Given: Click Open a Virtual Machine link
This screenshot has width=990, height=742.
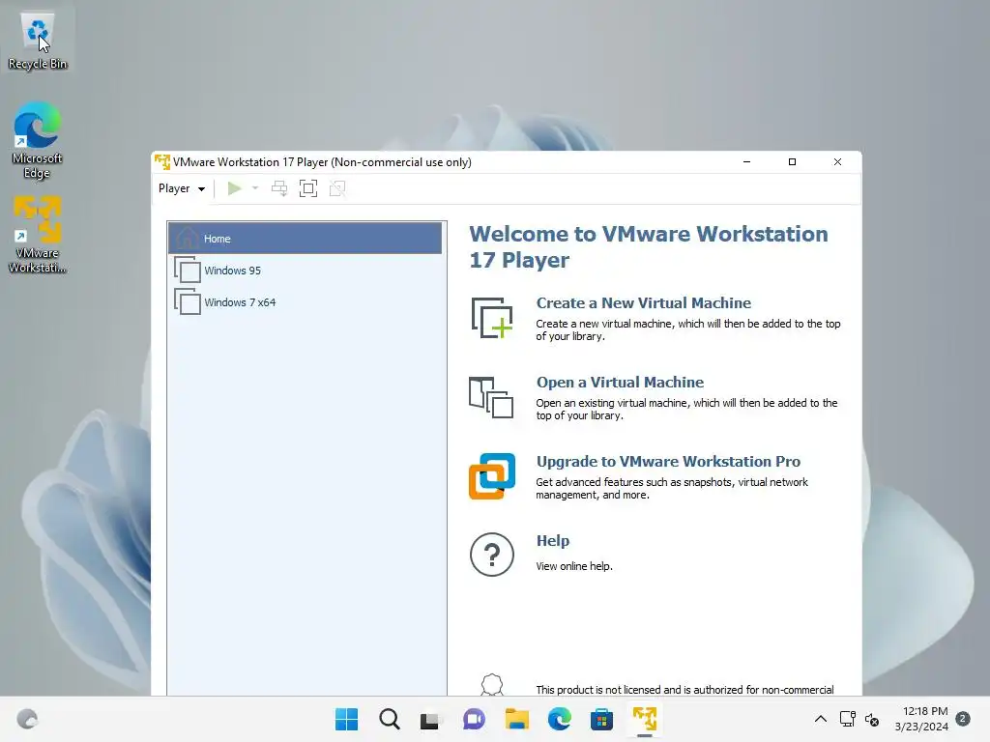Looking at the screenshot, I should point(620,383).
